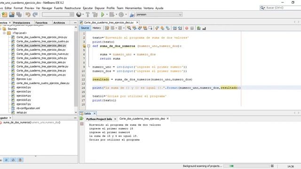Click Previous Bookmark icon

tap(157, 28)
